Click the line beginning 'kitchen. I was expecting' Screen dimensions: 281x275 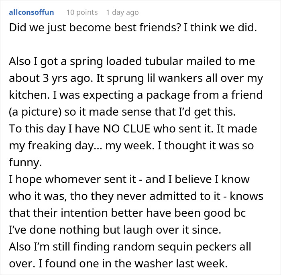click(x=136, y=95)
